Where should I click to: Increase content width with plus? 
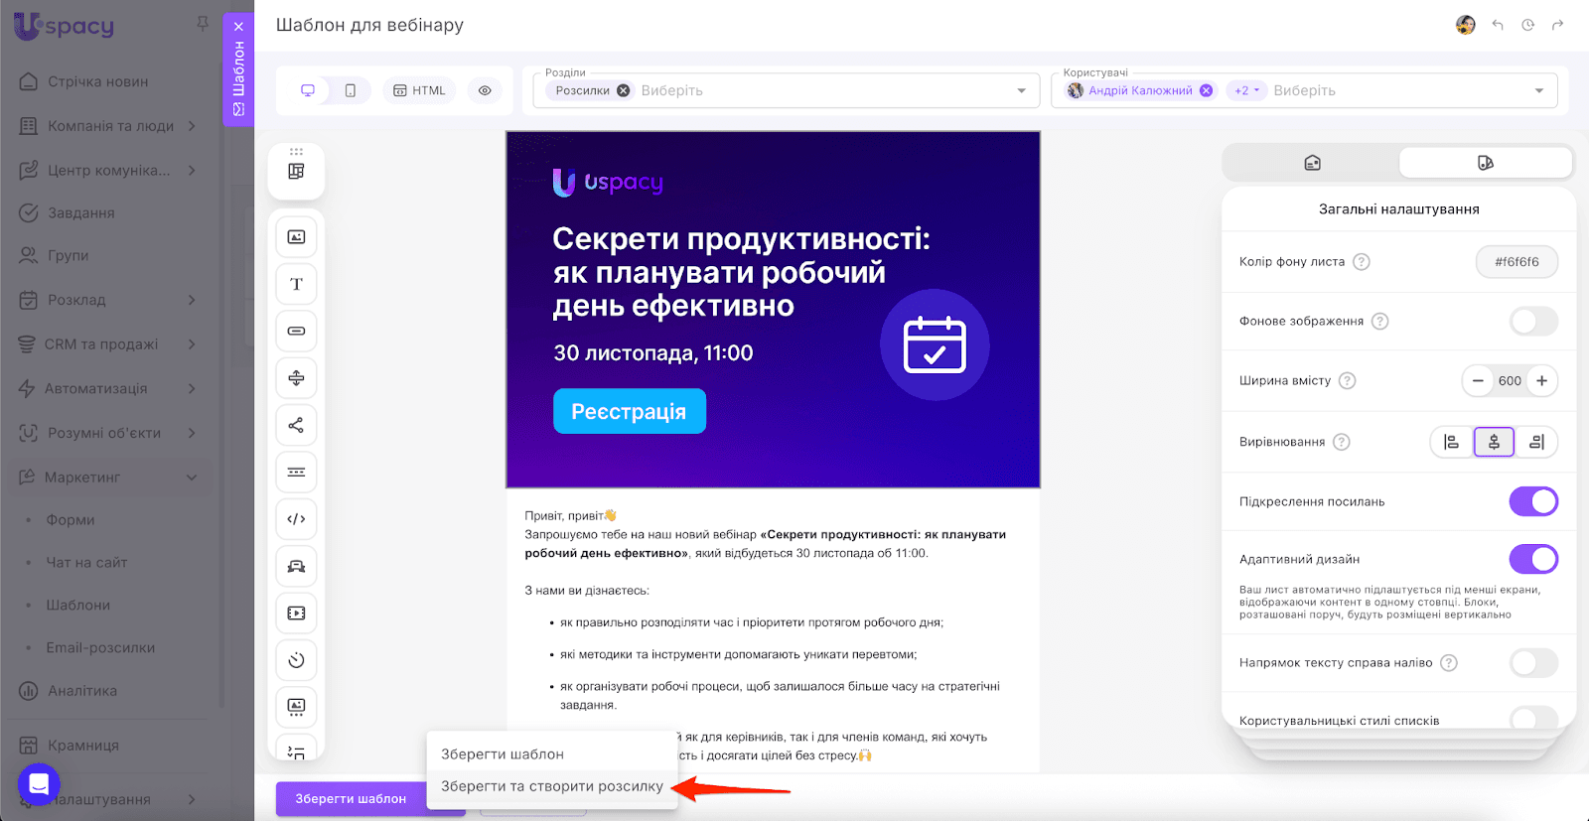coord(1541,381)
